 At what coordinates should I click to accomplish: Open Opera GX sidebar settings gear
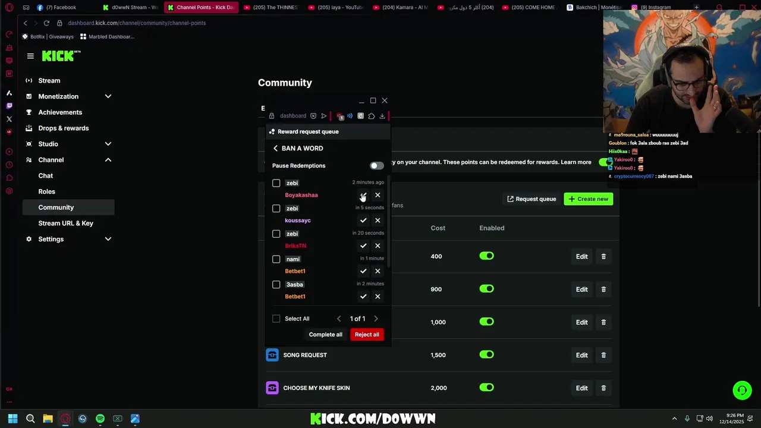coord(9,191)
